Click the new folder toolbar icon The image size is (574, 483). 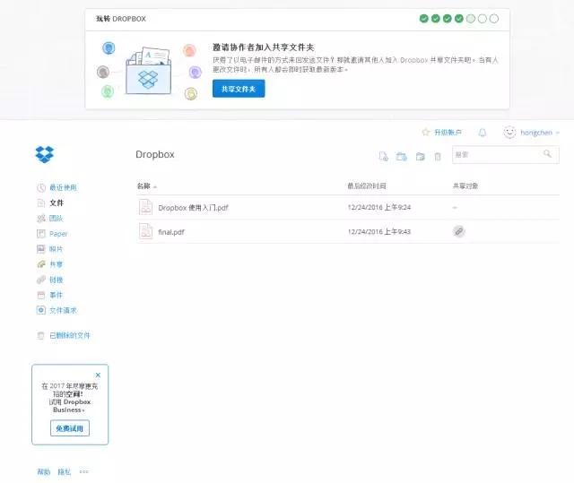click(x=421, y=157)
